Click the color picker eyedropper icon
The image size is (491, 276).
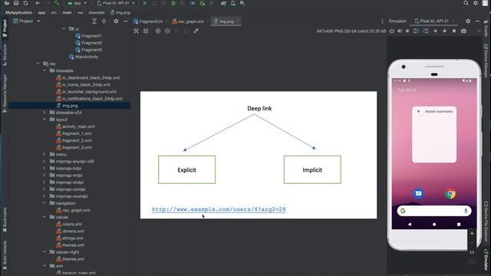(x=196, y=31)
